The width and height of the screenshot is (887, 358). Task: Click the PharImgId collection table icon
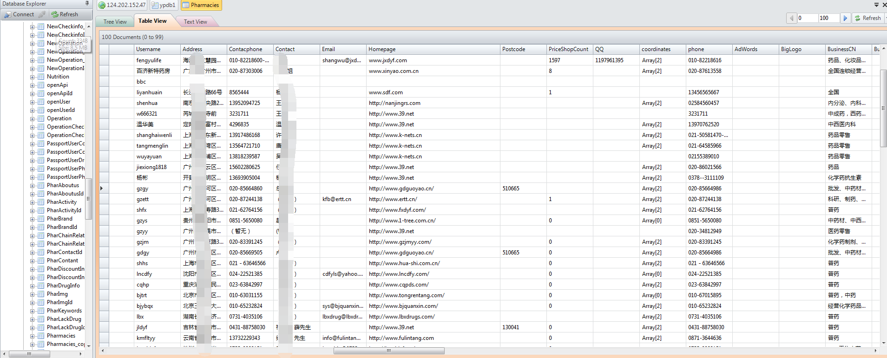click(41, 303)
